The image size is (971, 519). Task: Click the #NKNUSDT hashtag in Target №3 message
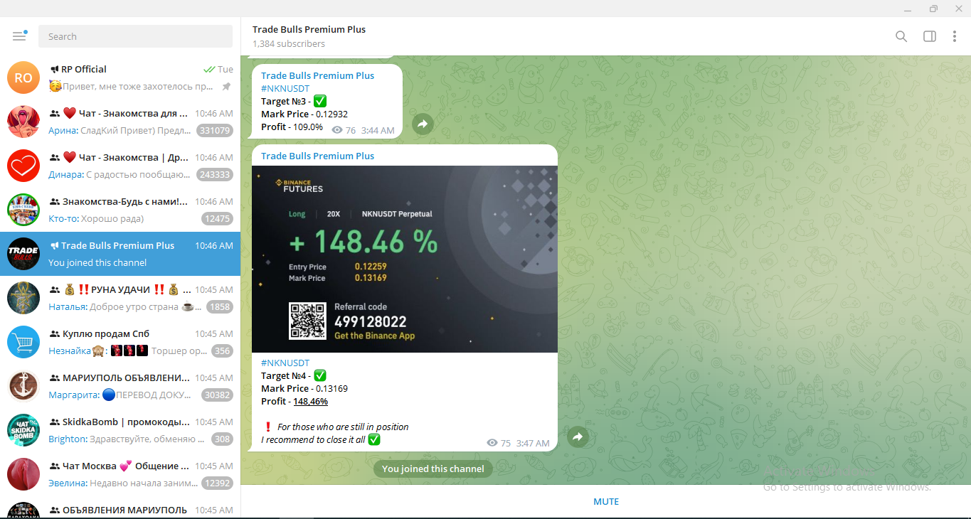[x=285, y=89]
